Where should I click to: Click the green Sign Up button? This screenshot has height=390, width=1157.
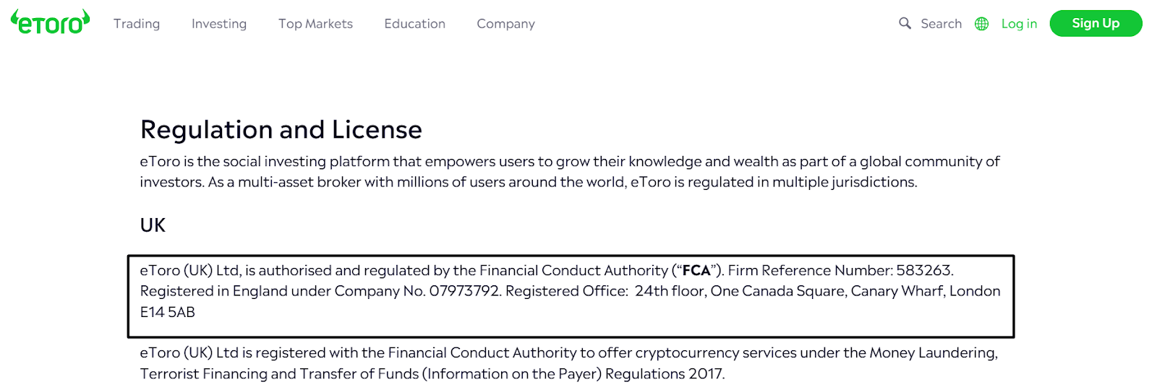coord(1096,23)
